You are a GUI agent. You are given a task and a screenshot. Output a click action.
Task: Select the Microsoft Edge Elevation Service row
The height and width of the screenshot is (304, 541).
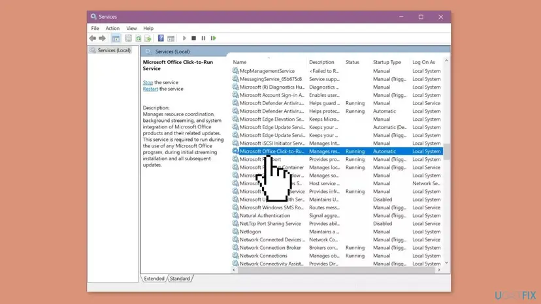tap(337, 119)
